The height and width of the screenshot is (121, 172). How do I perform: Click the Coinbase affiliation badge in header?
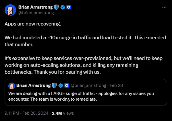click(69, 7)
